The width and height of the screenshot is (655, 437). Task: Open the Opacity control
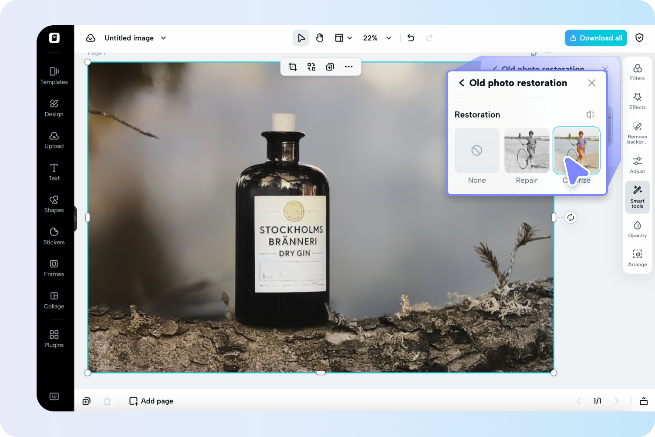[x=638, y=229]
